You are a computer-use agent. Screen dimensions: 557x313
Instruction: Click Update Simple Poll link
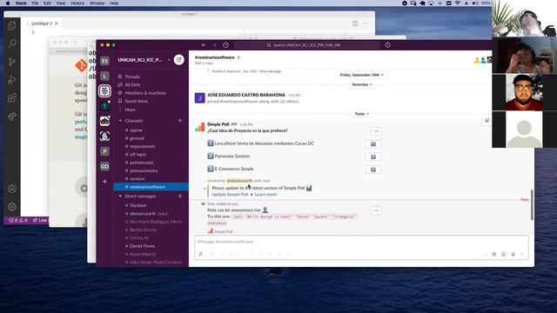click(x=230, y=195)
